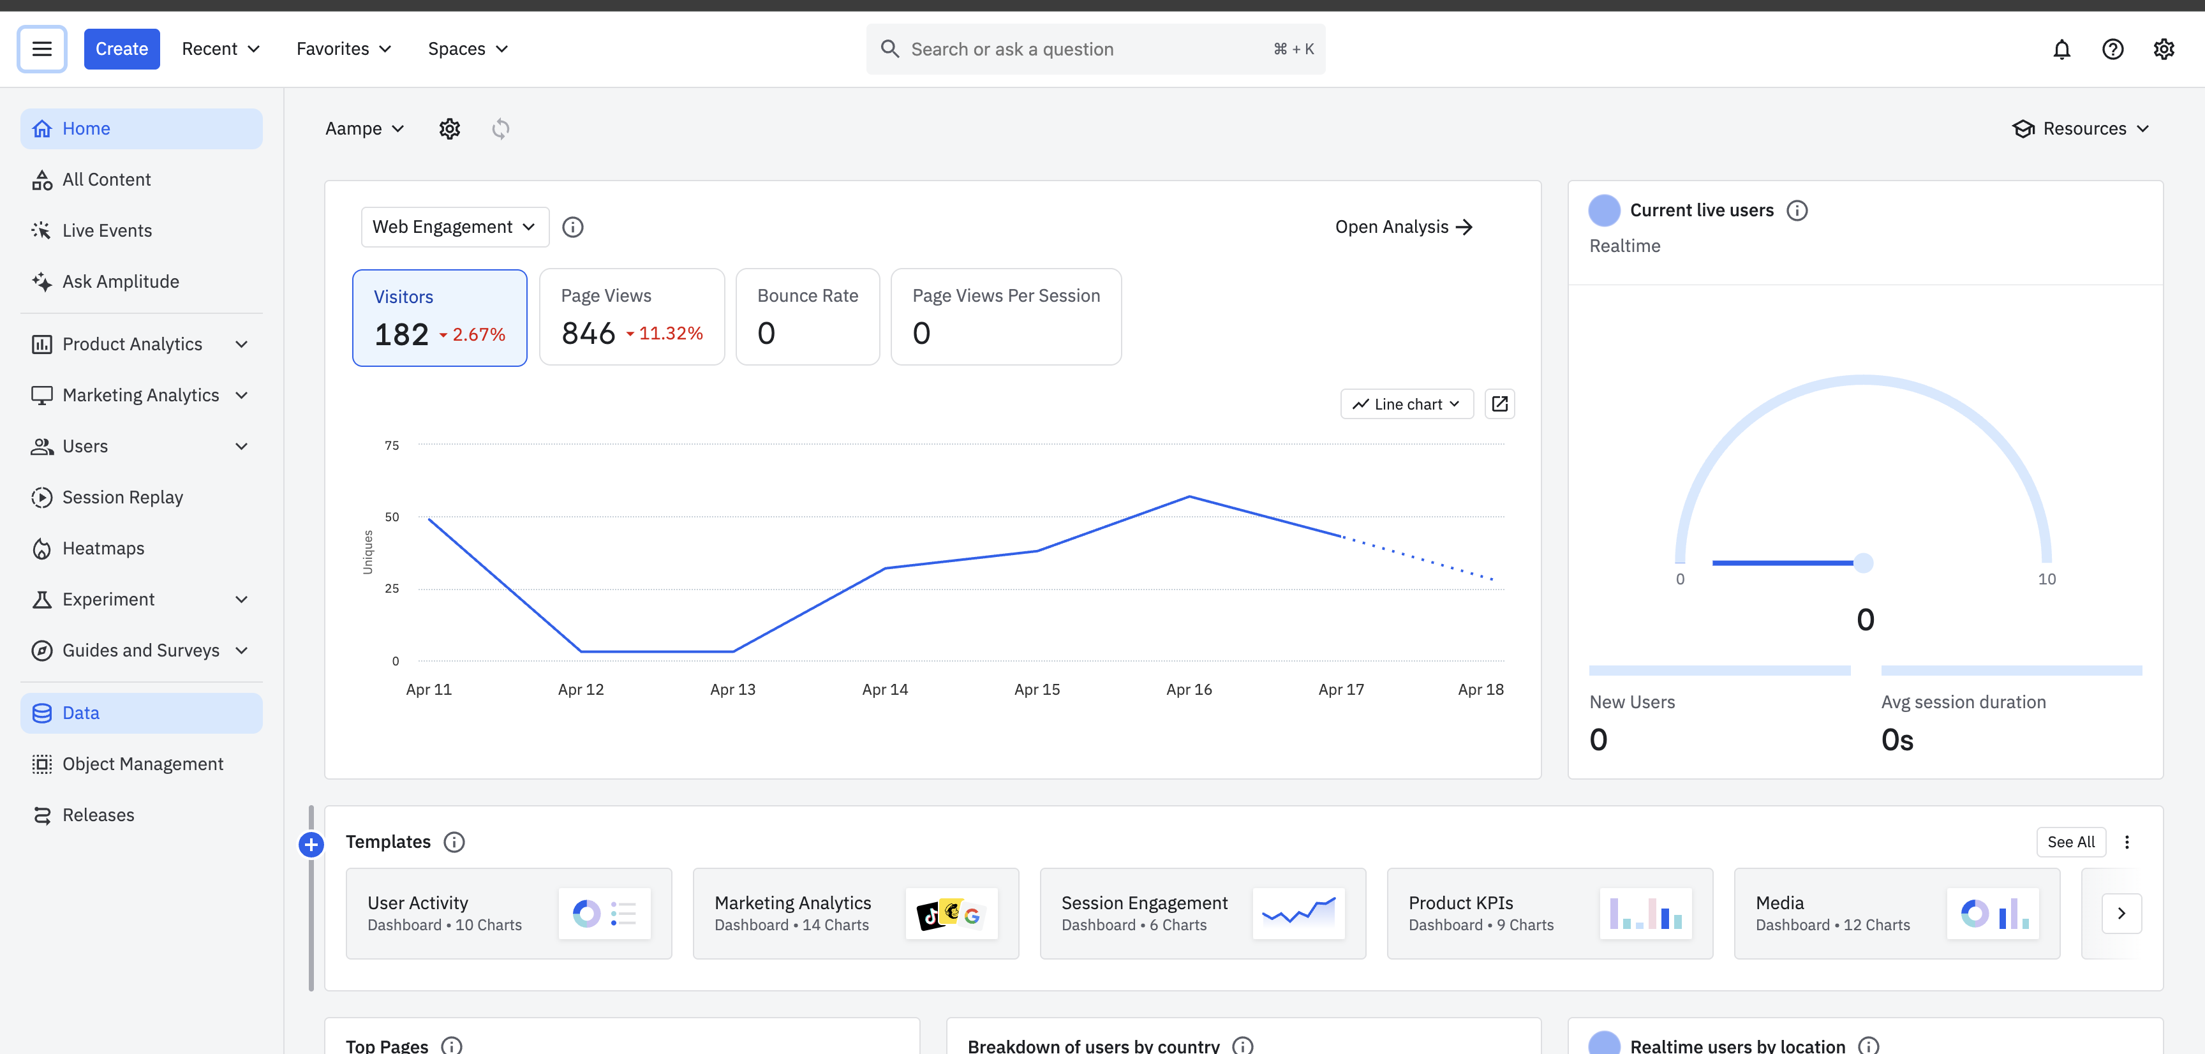Open top-right settings gear icon

click(2163, 48)
